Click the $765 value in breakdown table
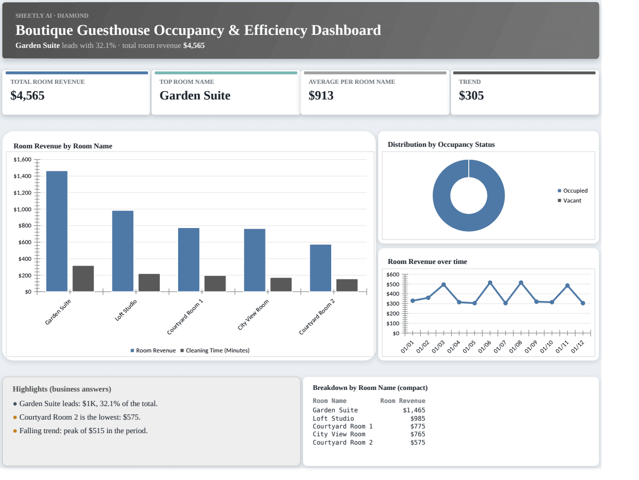 click(x=418, y=434)
